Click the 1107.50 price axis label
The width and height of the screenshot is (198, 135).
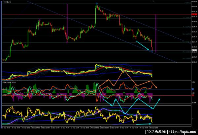point(194,57)
